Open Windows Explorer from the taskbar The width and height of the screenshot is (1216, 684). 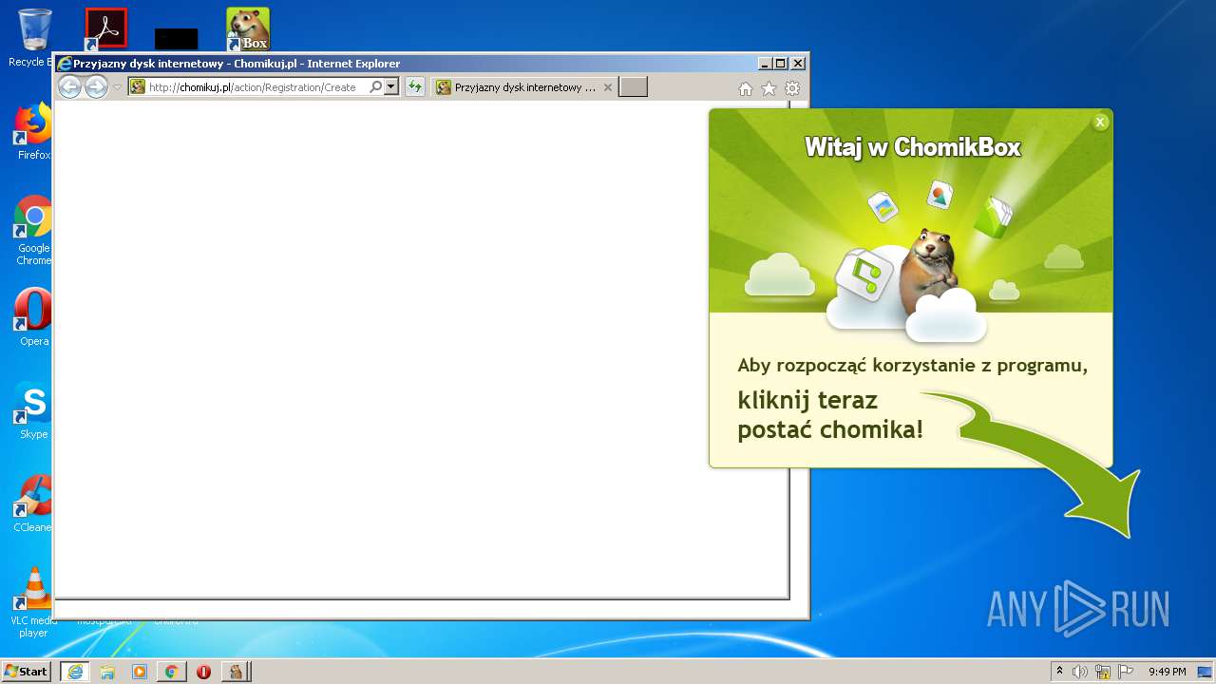107,672
